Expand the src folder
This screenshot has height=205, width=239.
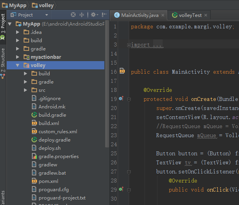coord(26,90)
